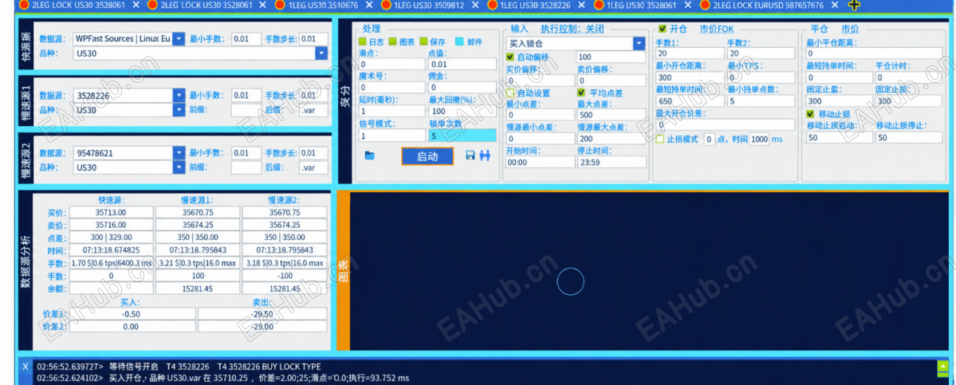Click the fast source time 07:13:18.674825

point(112,250)
